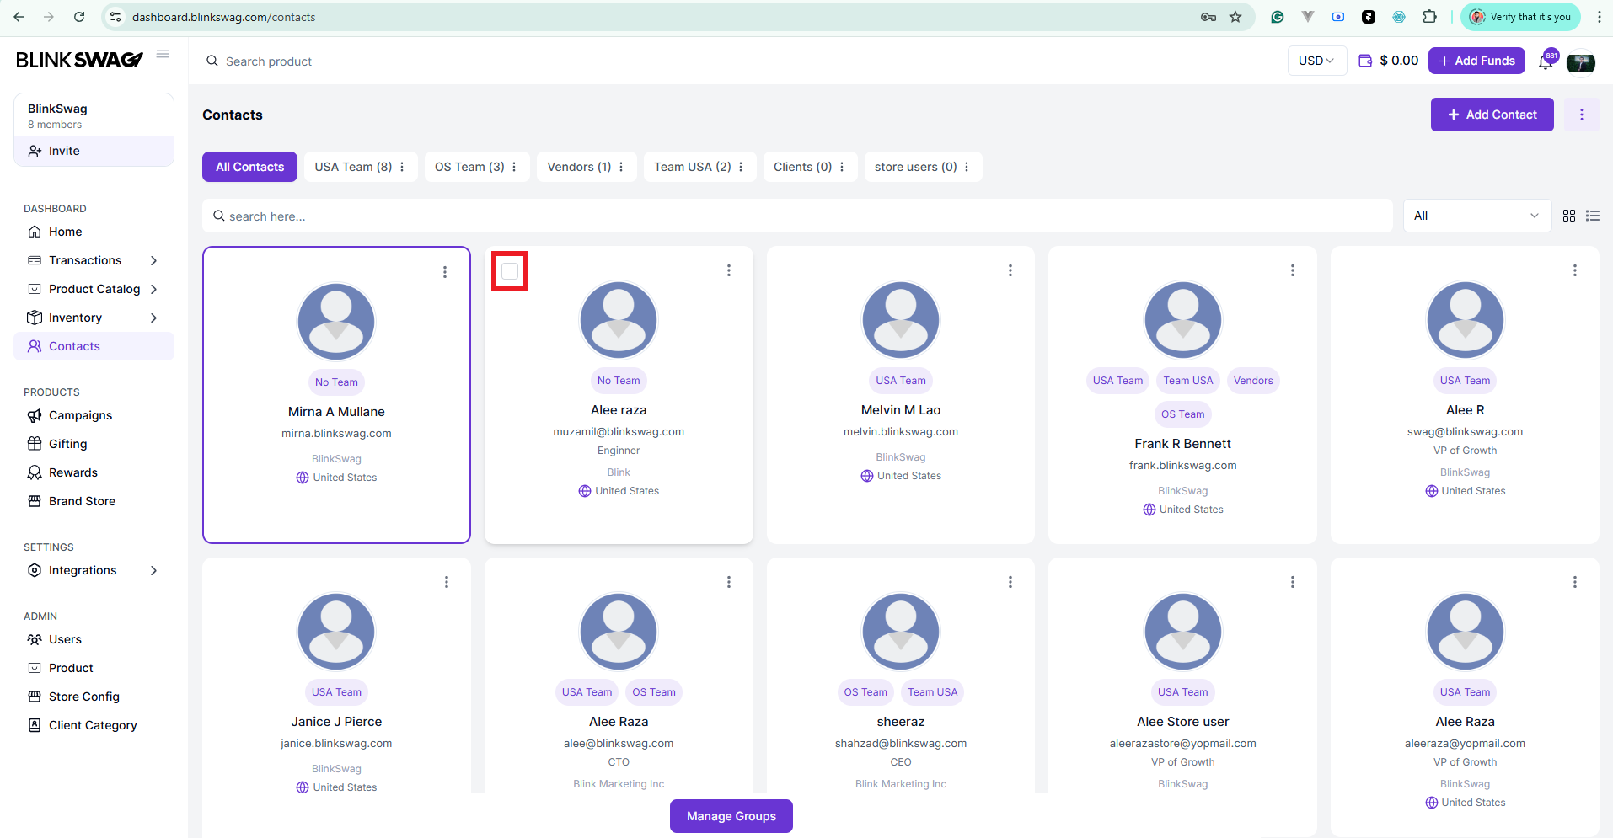The image size is (1613, 838).
Task: Click the wallet balance icon
Action: 1365,61
